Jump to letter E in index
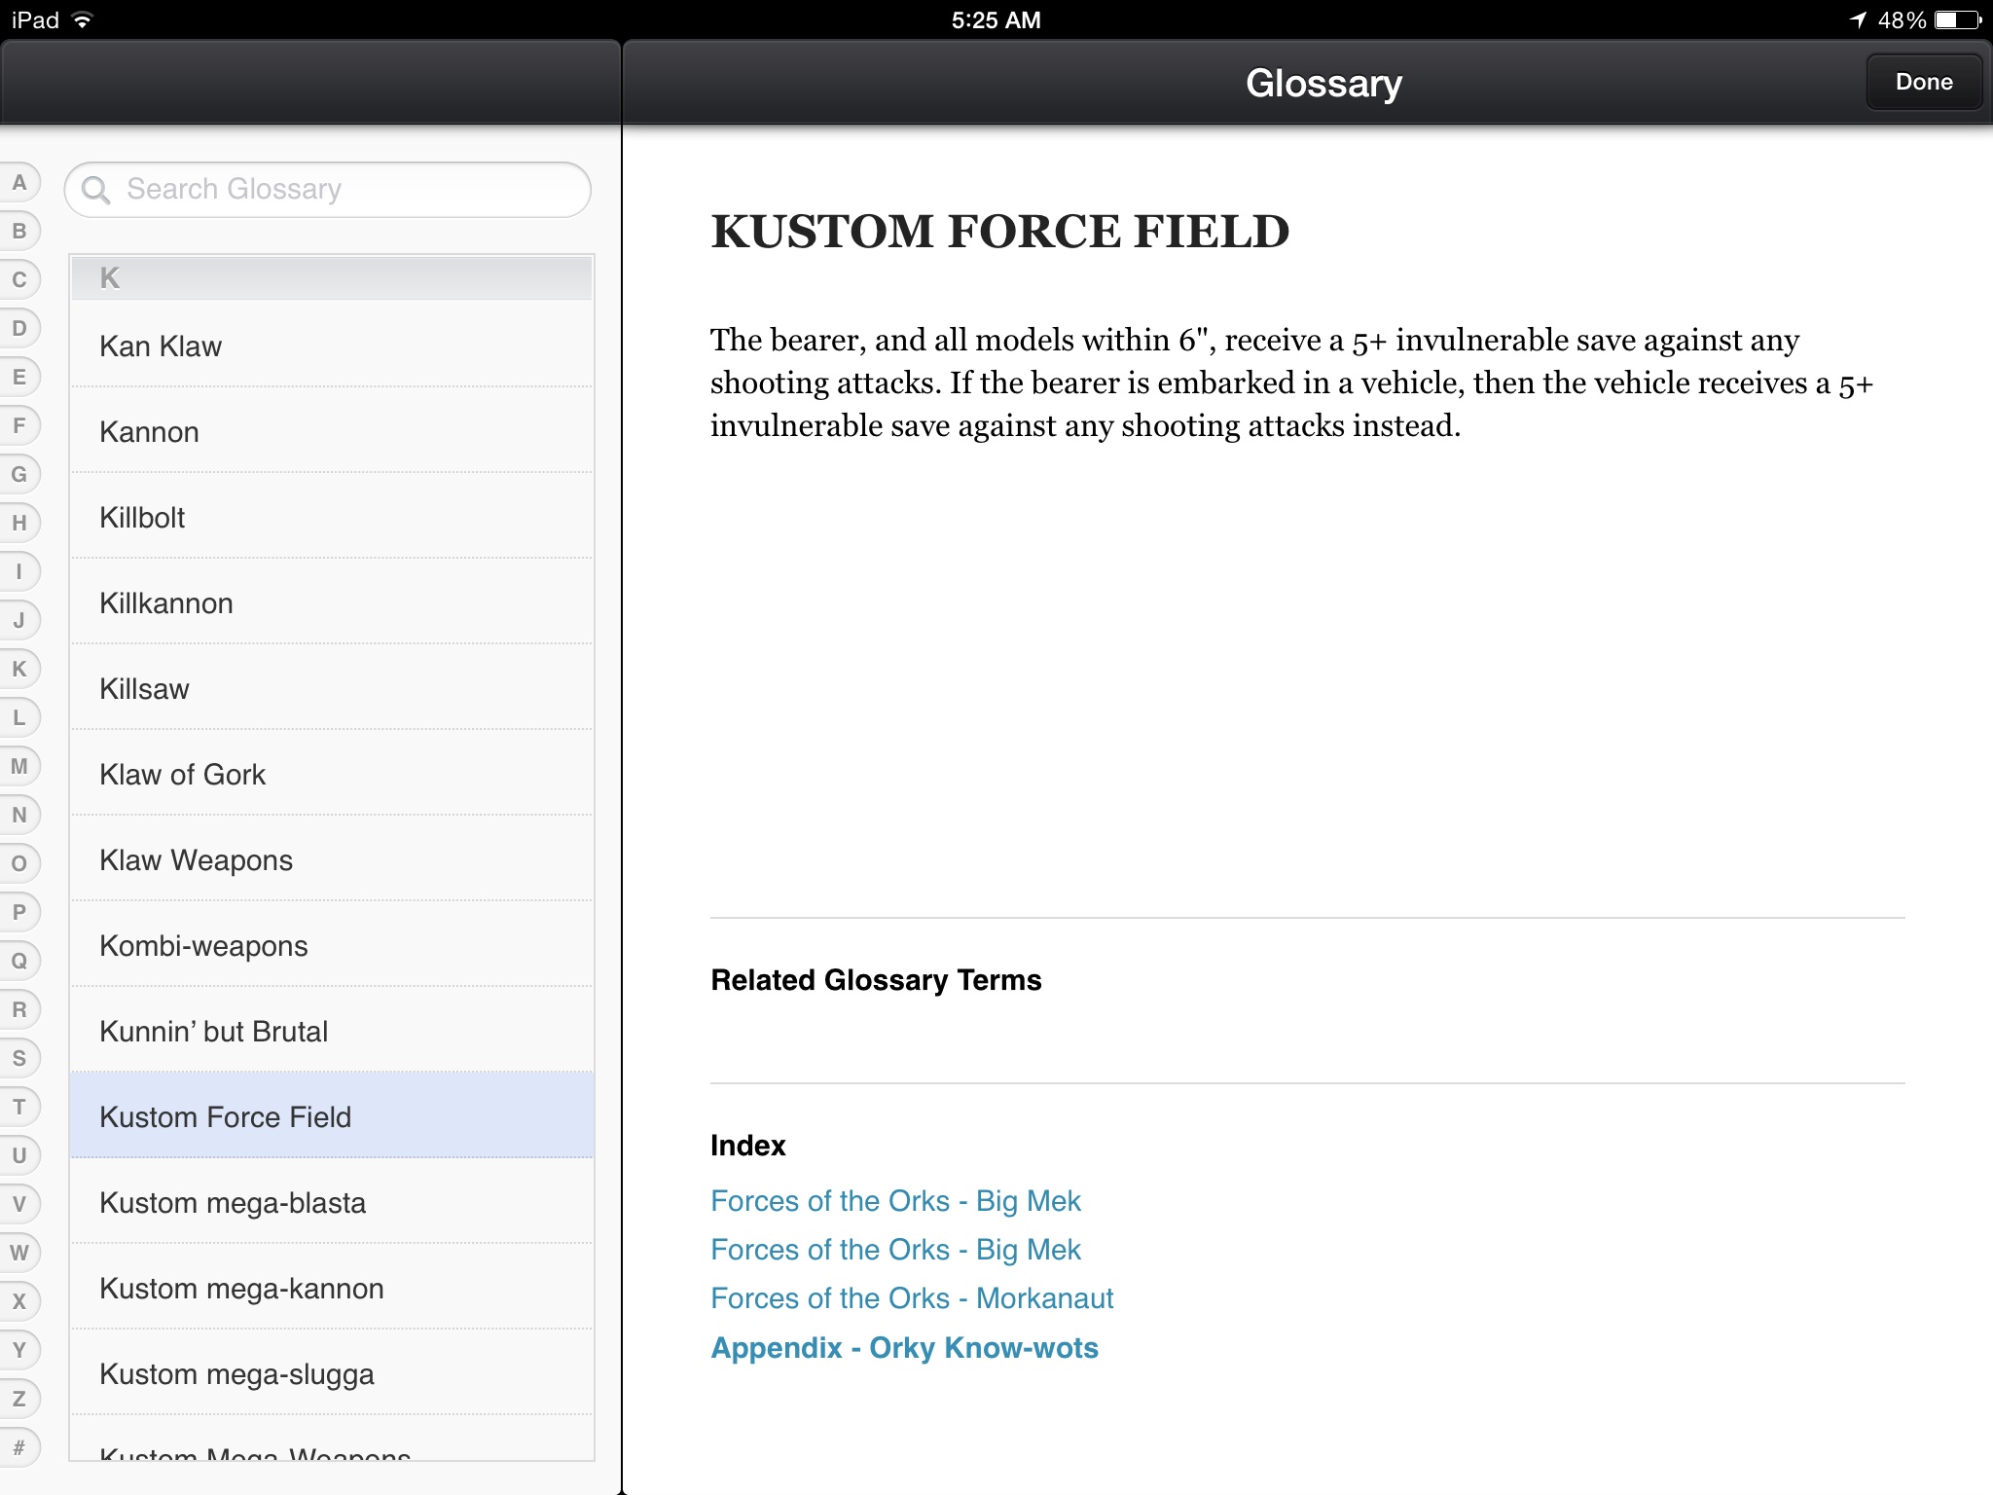This screenshot has width=1993, height=1495. (19, 377)
